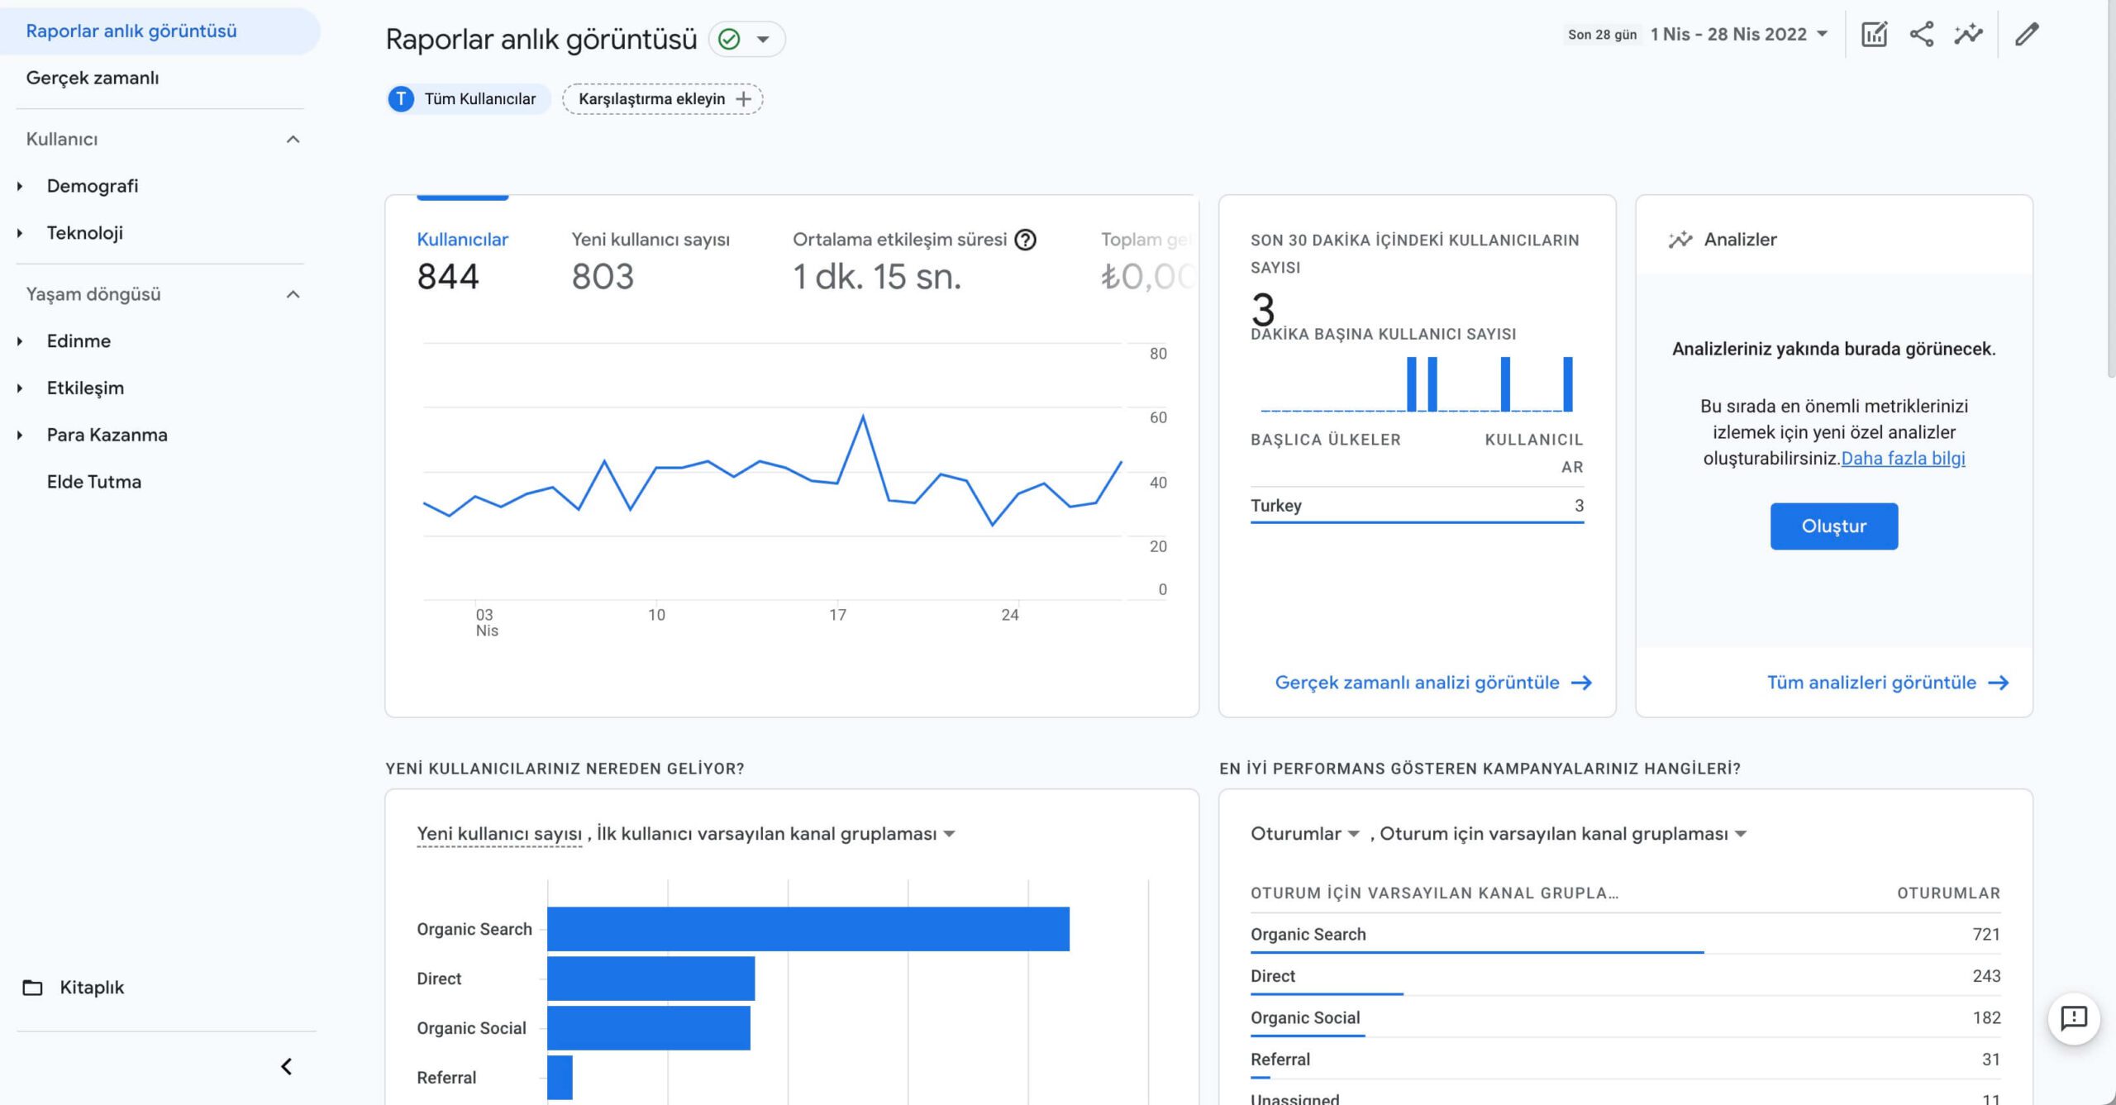Open Gerçek zamanlı in sidebar
This screenshot has height=1105, width=2116.
point(93,78)
